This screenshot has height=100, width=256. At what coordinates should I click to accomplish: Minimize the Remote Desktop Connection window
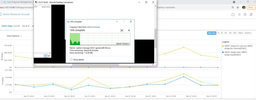(x=139, y=2)
